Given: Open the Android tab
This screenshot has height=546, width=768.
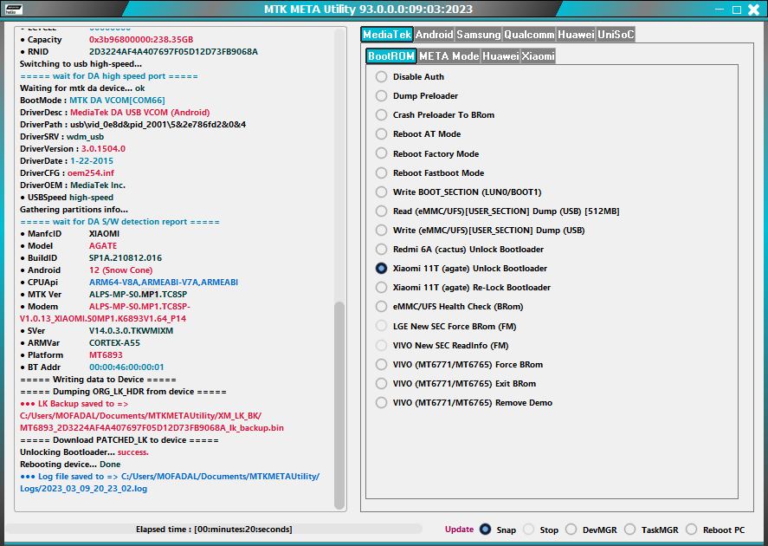Looking at the screenshot, I should (434, 35).
